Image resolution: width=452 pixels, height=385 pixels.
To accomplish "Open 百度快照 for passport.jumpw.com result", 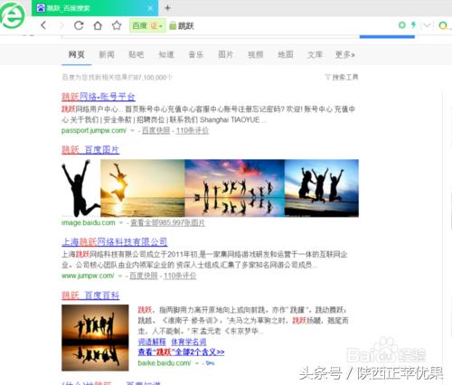I will [155, 130].
